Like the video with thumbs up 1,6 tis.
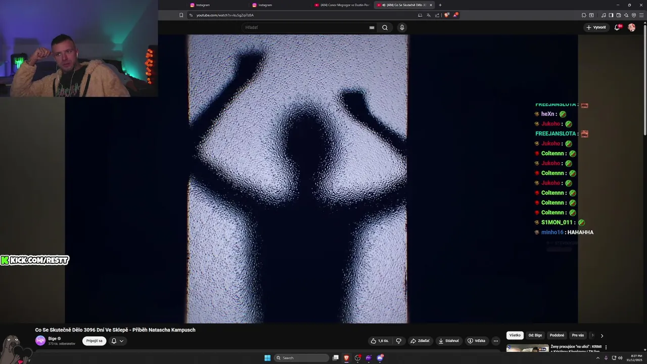 380,341
